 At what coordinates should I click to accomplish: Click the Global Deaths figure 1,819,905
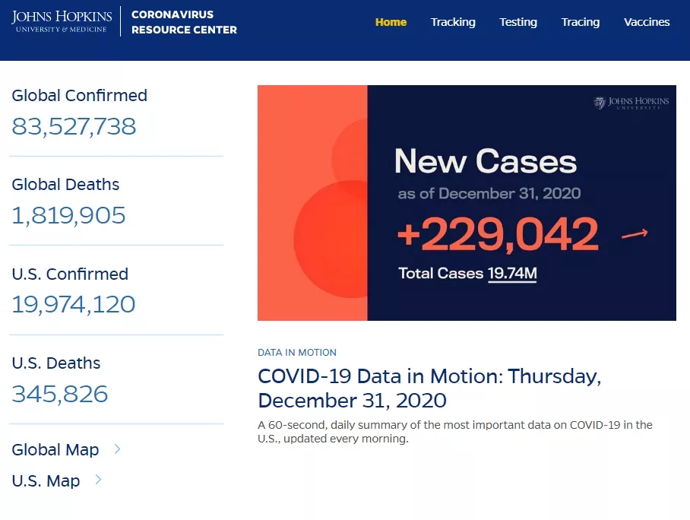(68, 216)
